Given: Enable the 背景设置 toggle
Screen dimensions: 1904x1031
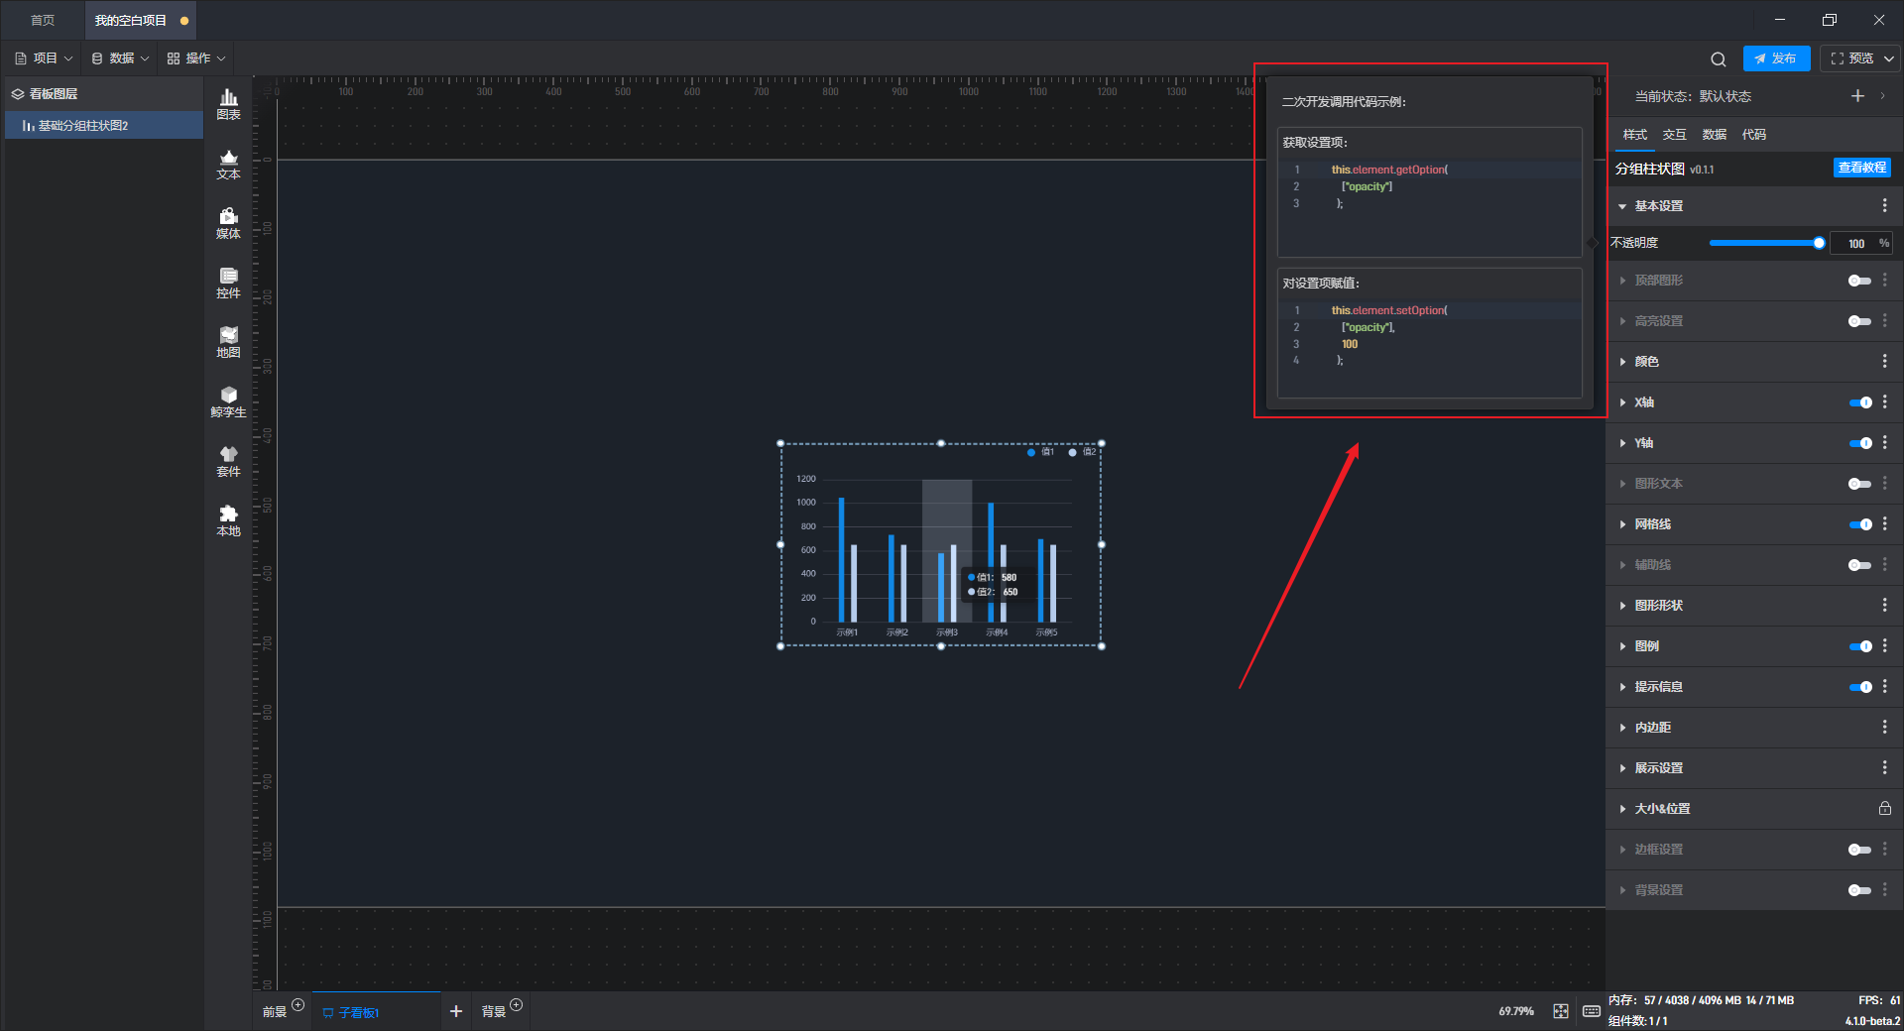Looking at the screenshot, I should [x=1859, y=890].
